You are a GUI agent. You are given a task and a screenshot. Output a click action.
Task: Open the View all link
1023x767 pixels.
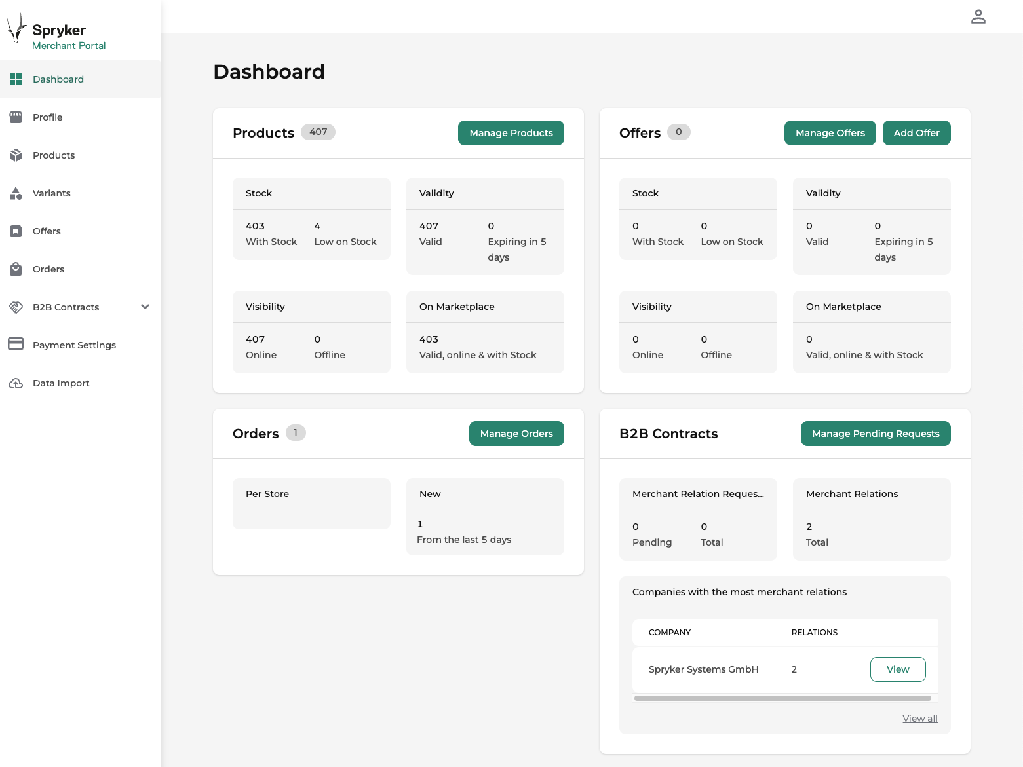coord(919,718)
